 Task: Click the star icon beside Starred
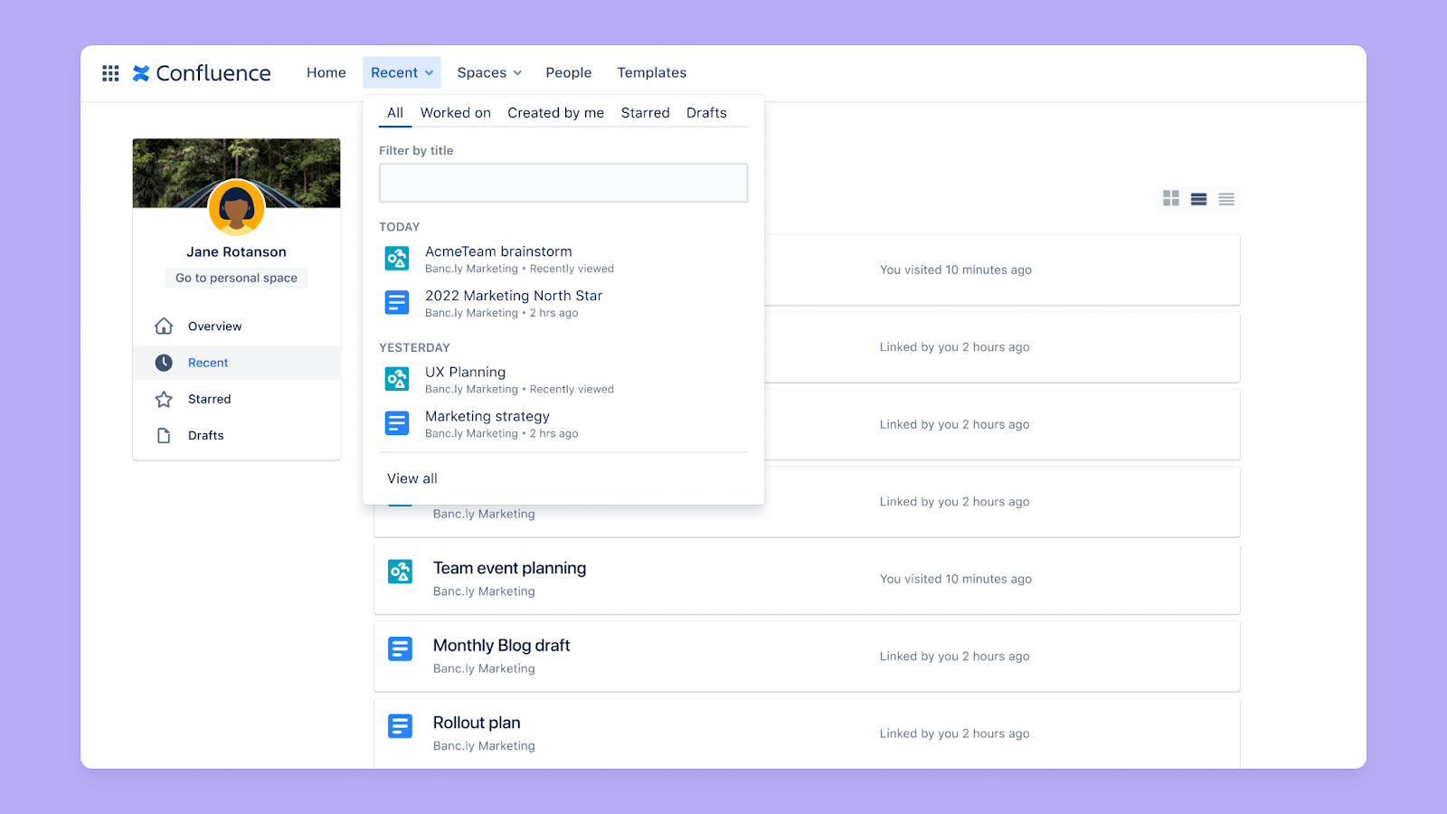[164, 398]
